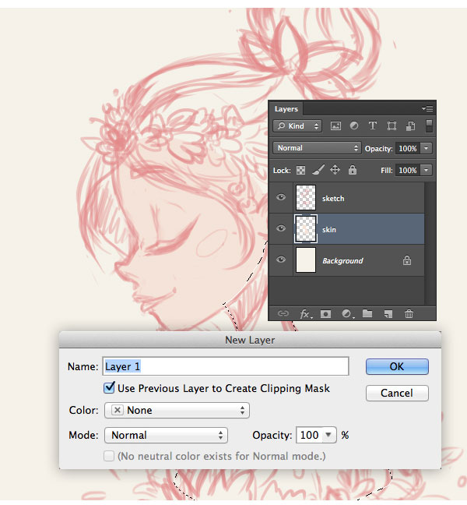Filter layers by smart object icon

[410, 126]
